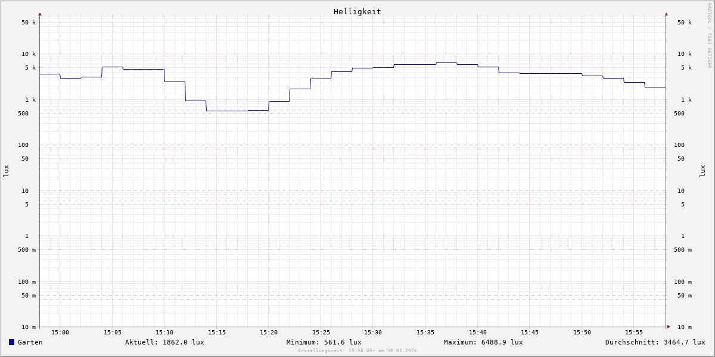Click the blue Garten legend color square

(x=11, y=342)
